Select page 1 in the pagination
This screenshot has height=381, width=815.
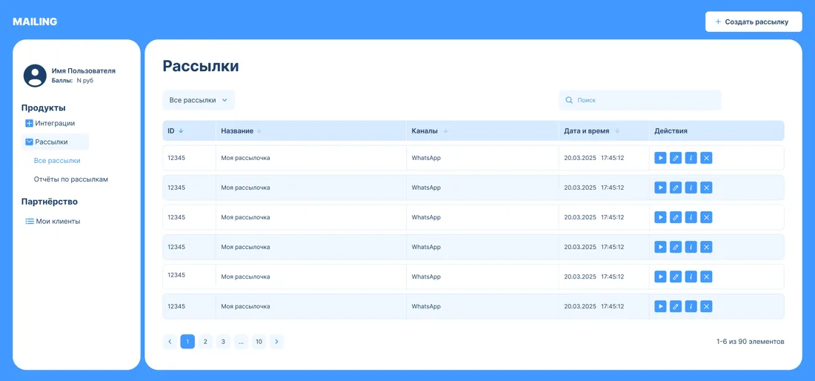(x=187, y=342)
